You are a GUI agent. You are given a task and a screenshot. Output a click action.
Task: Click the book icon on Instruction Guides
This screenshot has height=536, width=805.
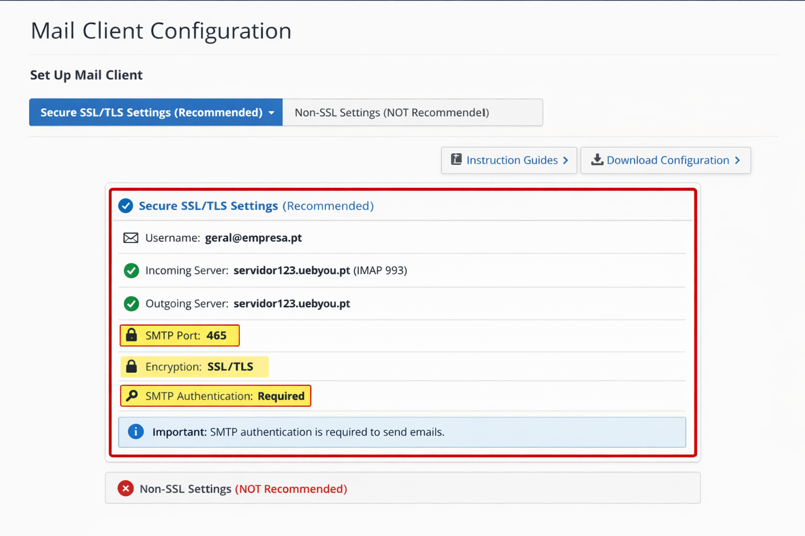pyautogui.click(x=456, y=160)
